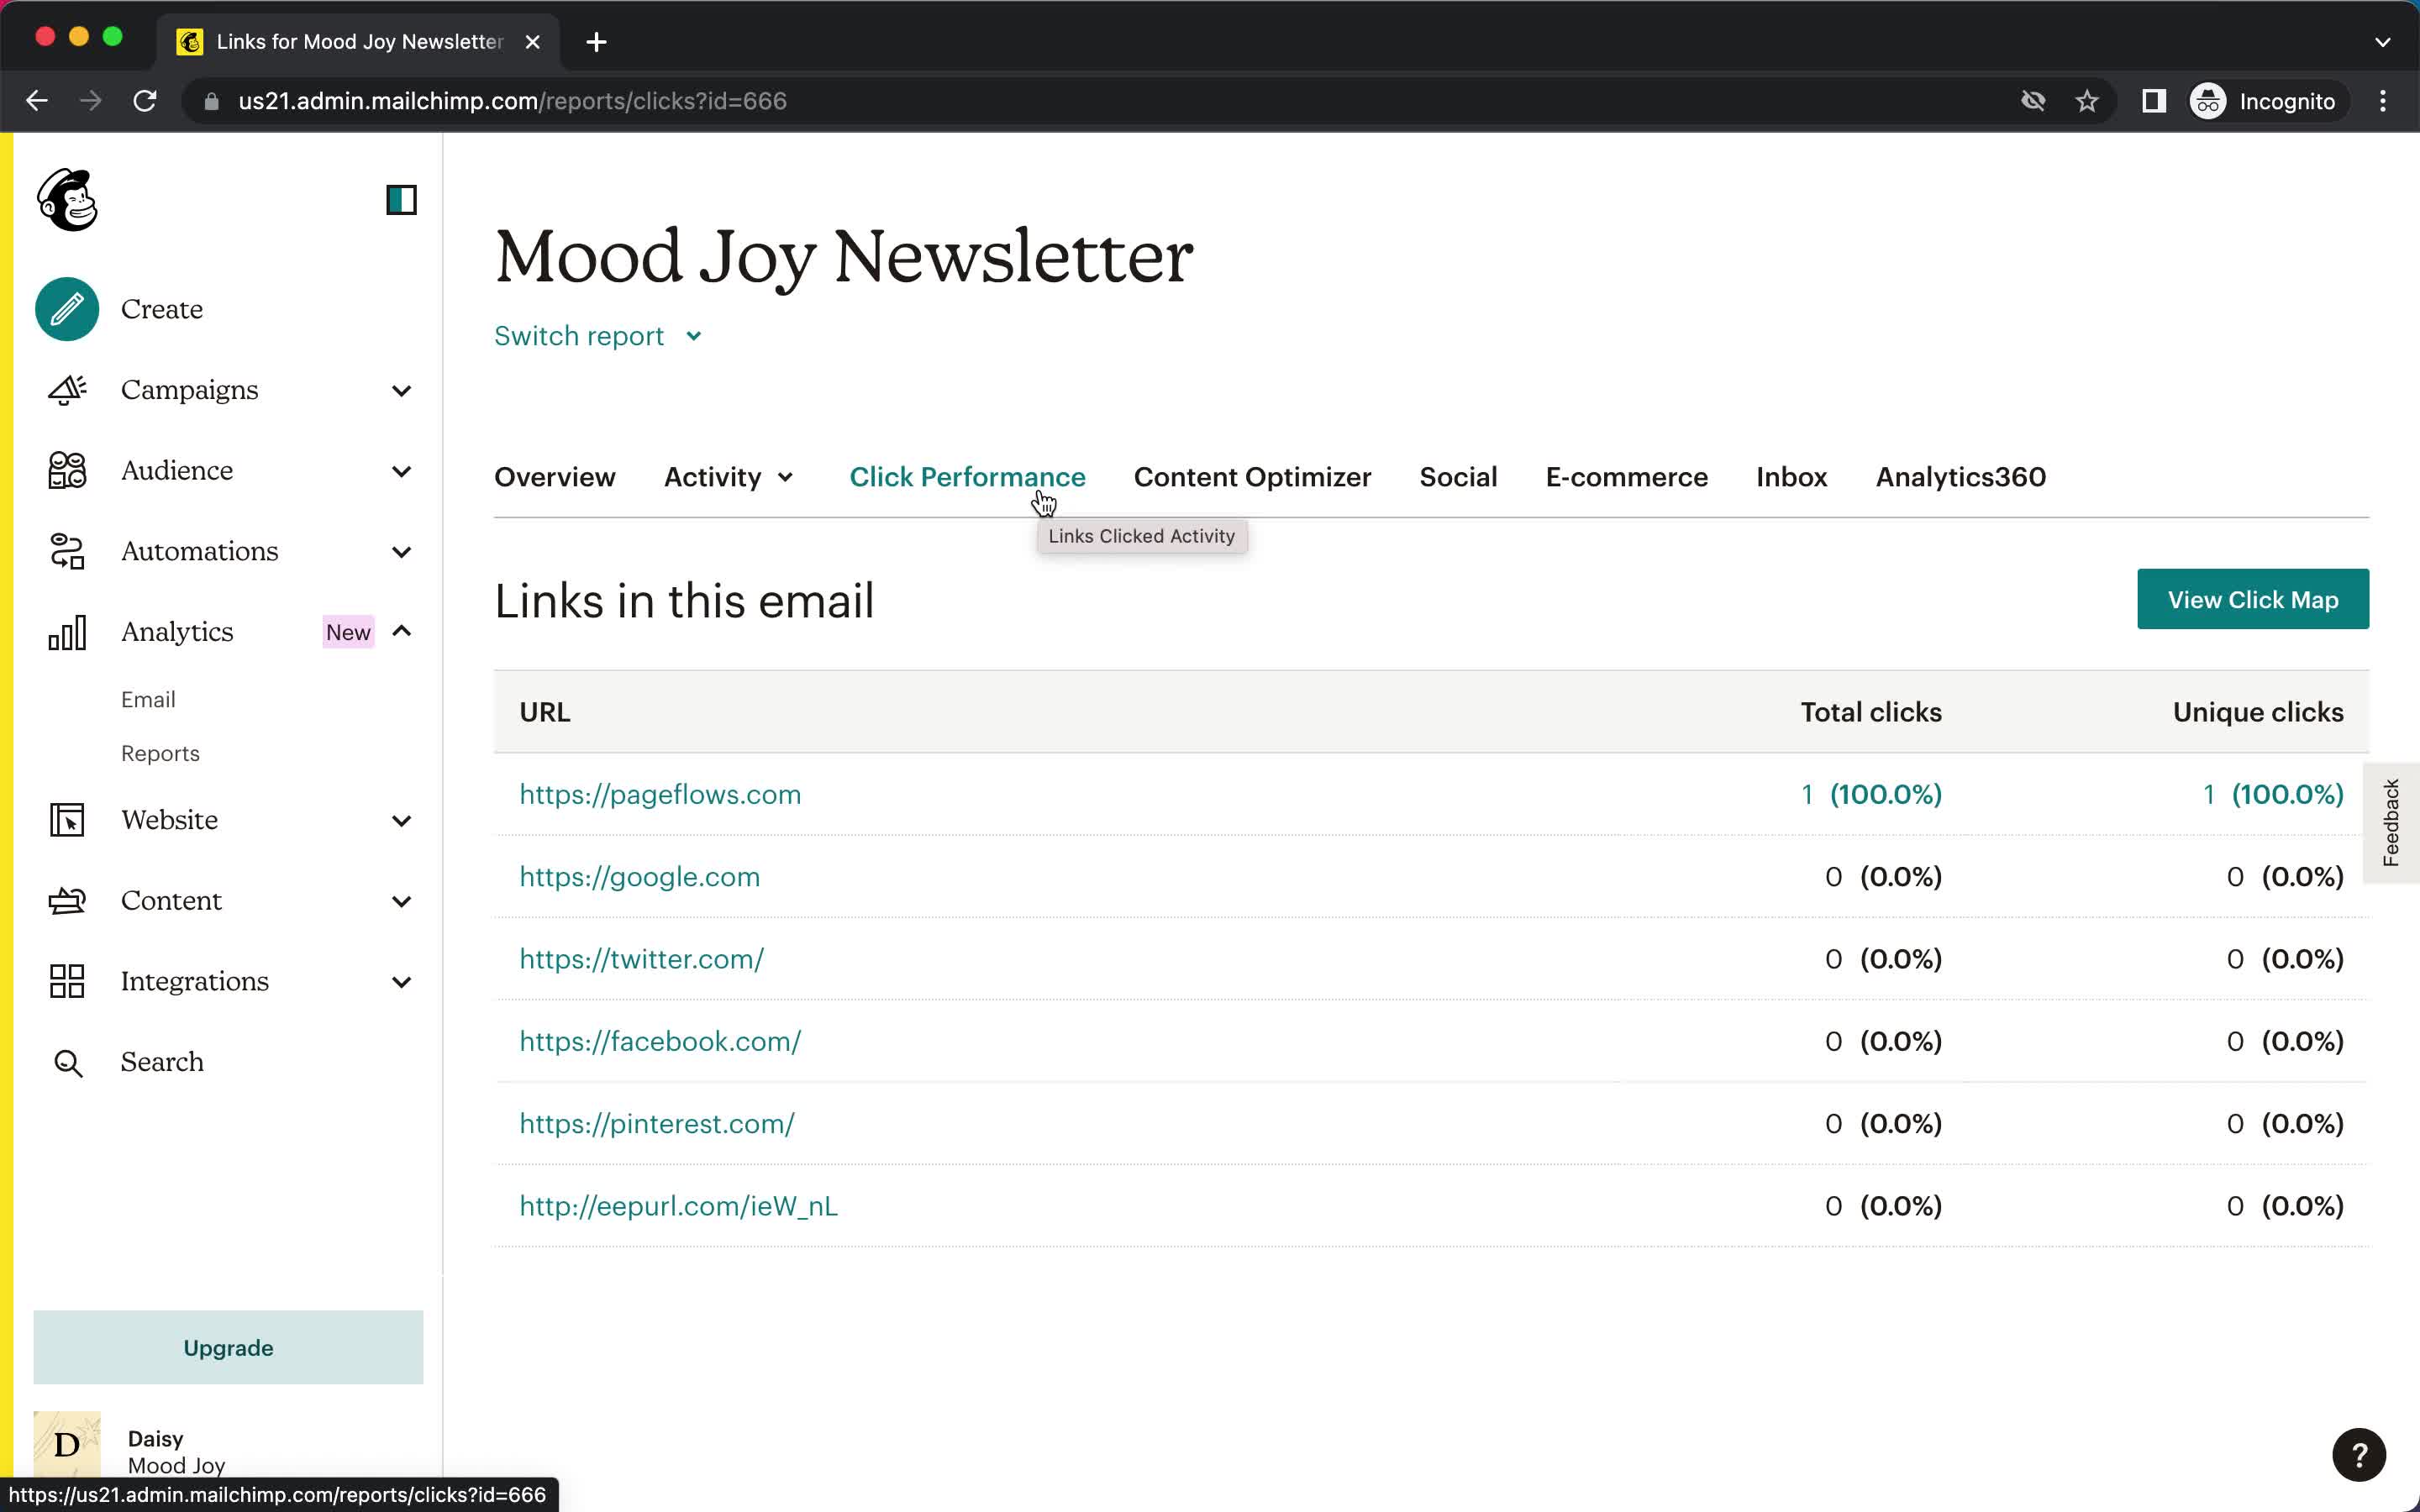Click the Mailchimp monkey logo icon

[x=70, y=200]
